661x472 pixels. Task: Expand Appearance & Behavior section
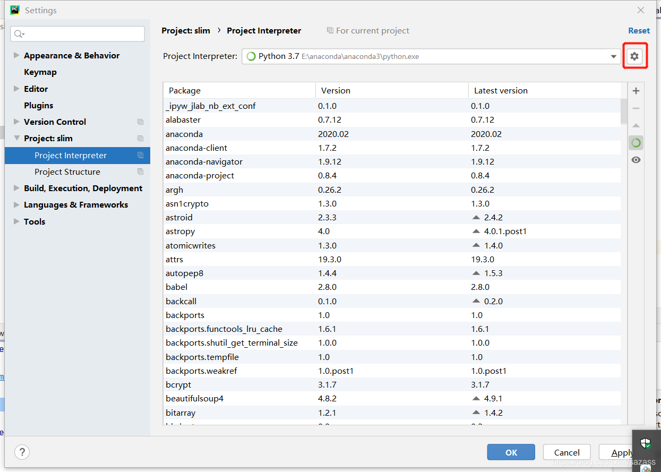click(16, 55)
